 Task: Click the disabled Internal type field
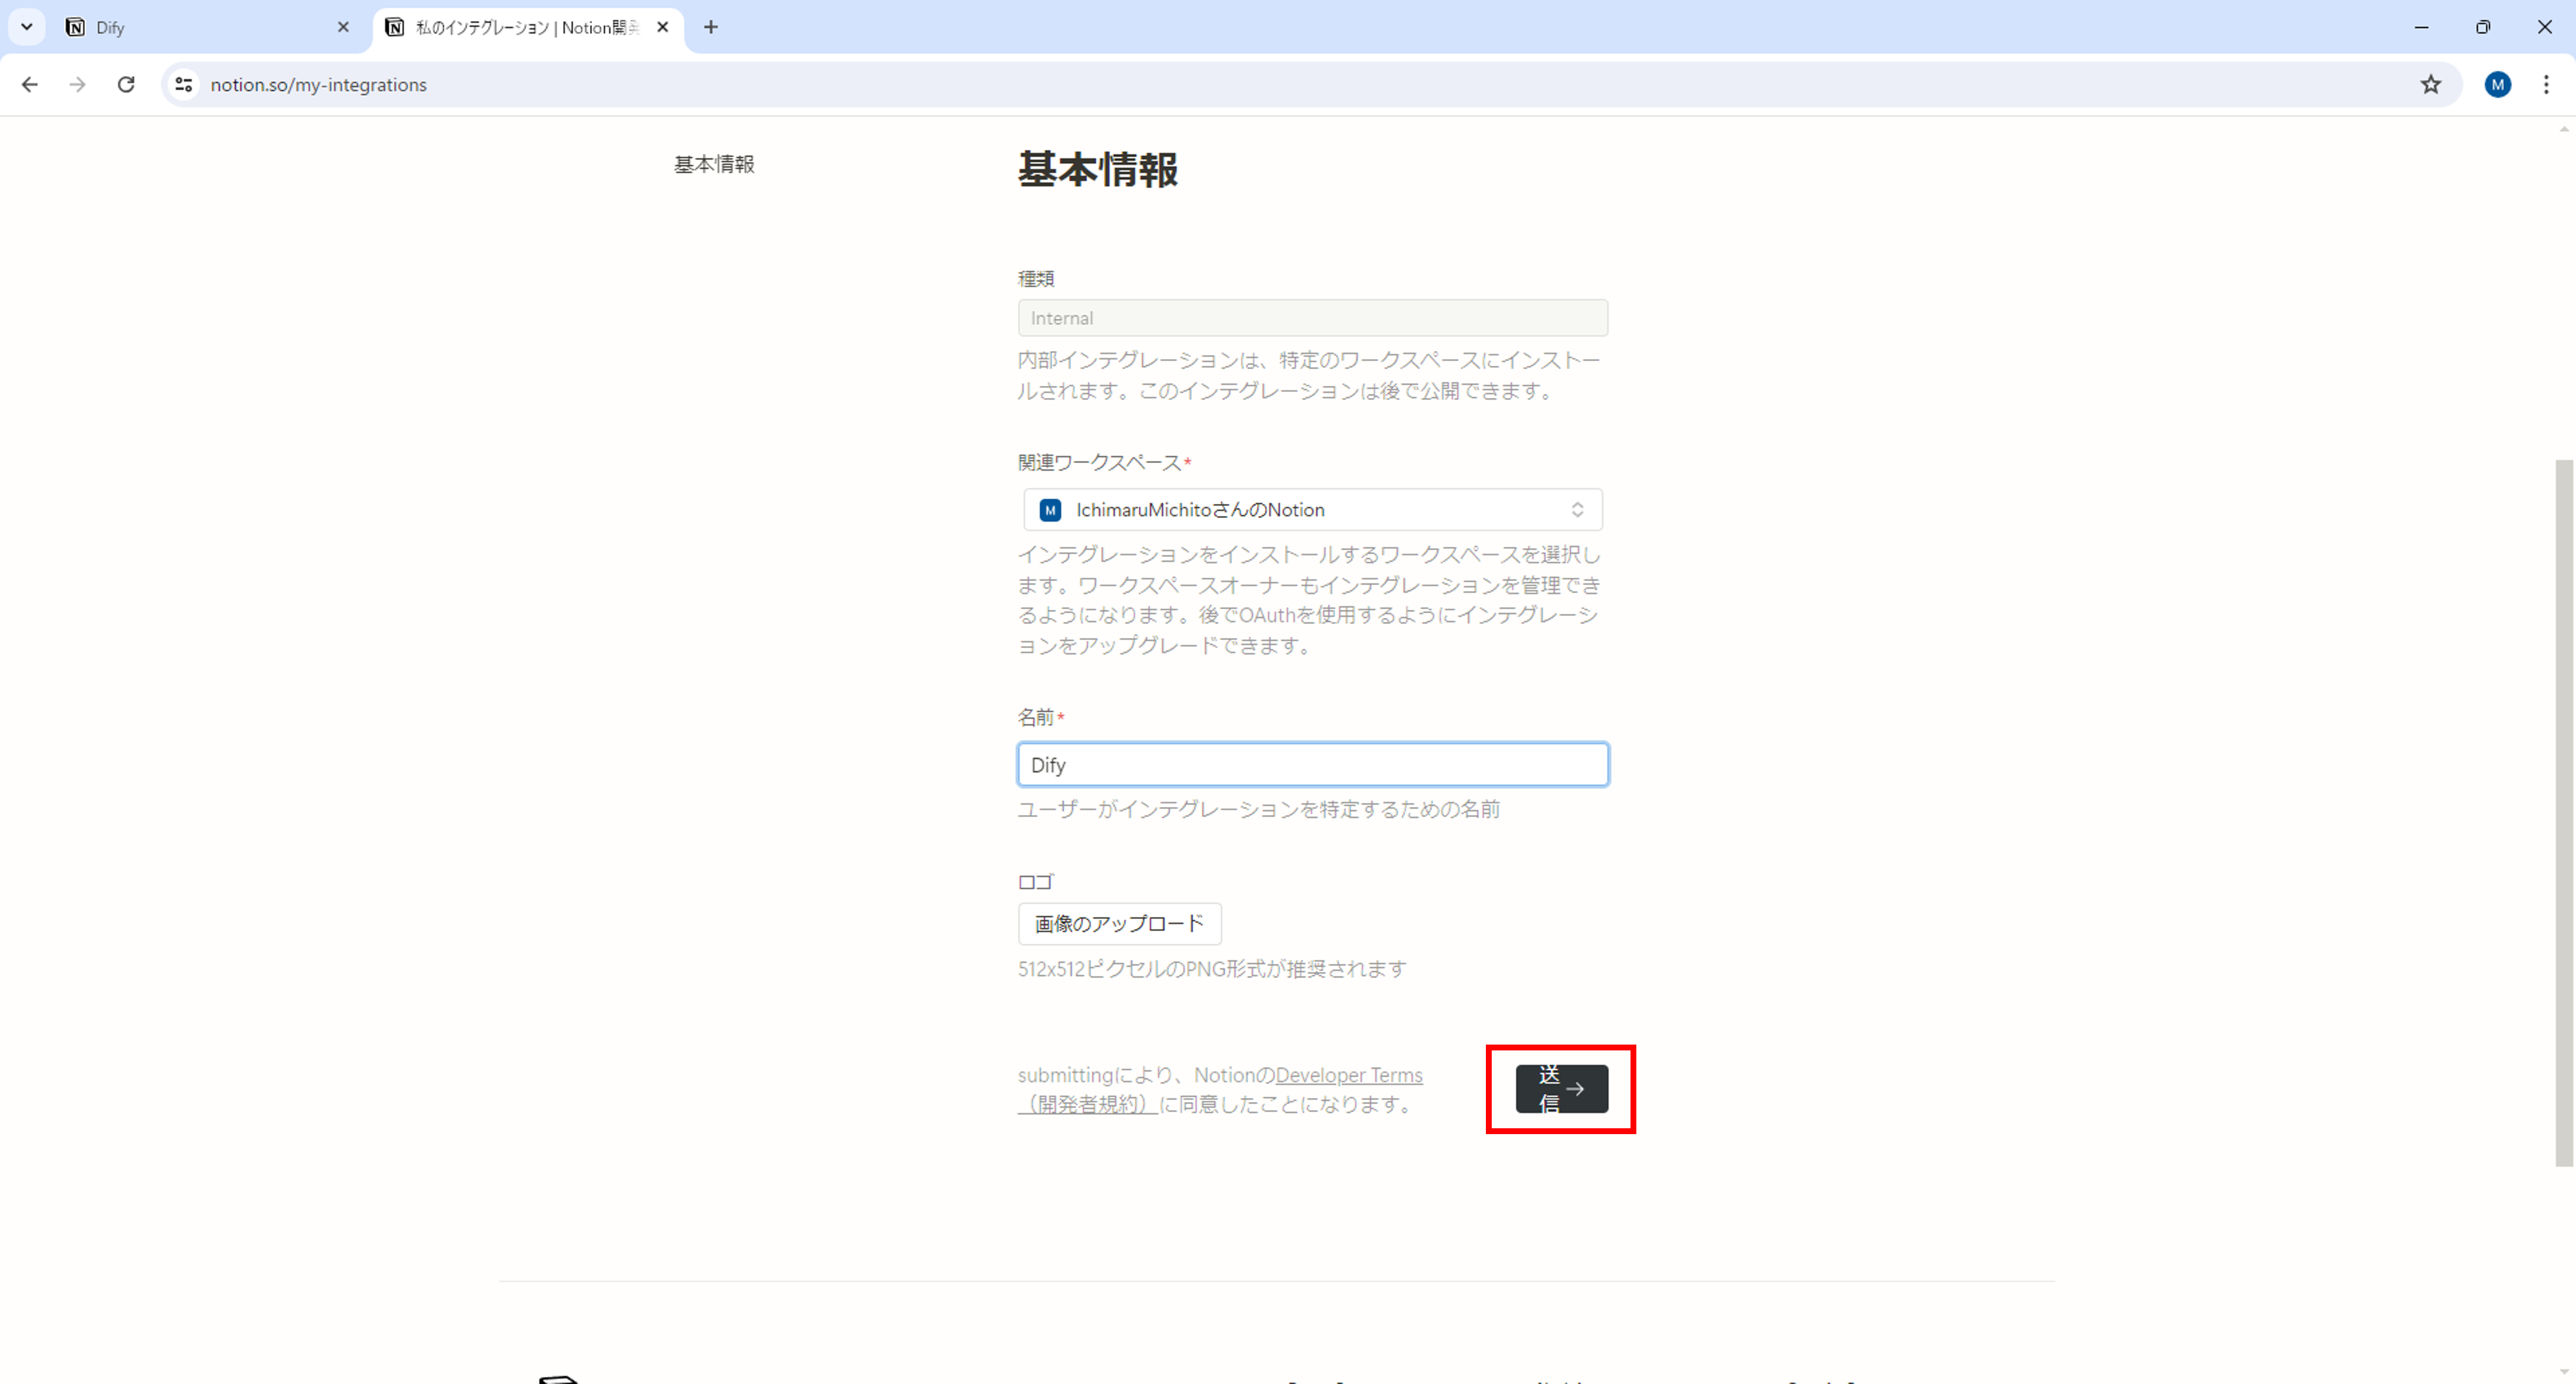tap(1311, 318)
